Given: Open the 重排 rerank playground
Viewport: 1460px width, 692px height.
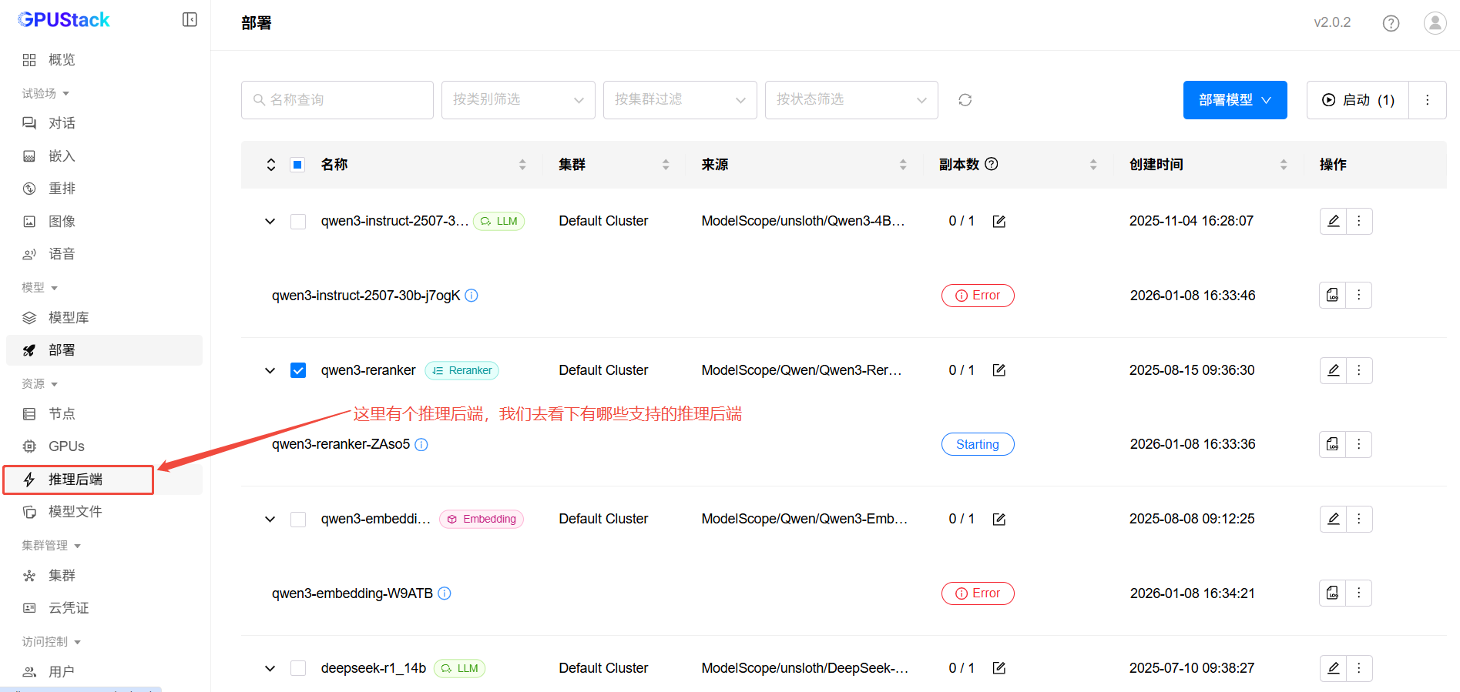Looking at the screenshot, I should point(104,189).
